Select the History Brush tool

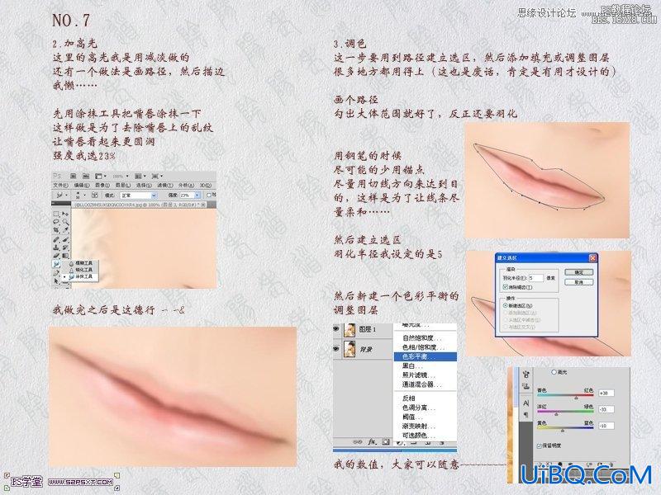click(66, 248)
